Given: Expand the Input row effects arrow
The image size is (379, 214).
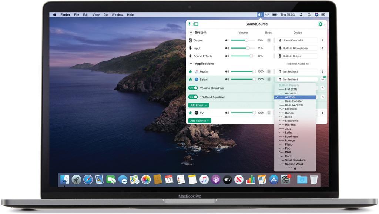Looking at the screenshot, I should [323, 48].
